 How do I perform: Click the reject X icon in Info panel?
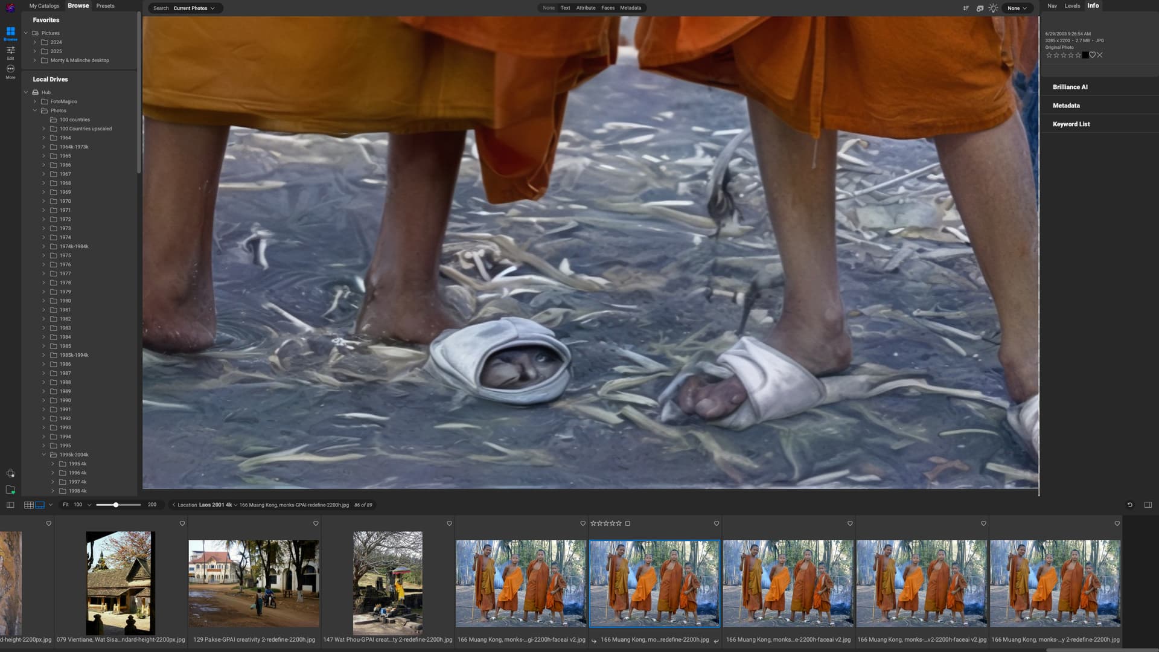1100,55
